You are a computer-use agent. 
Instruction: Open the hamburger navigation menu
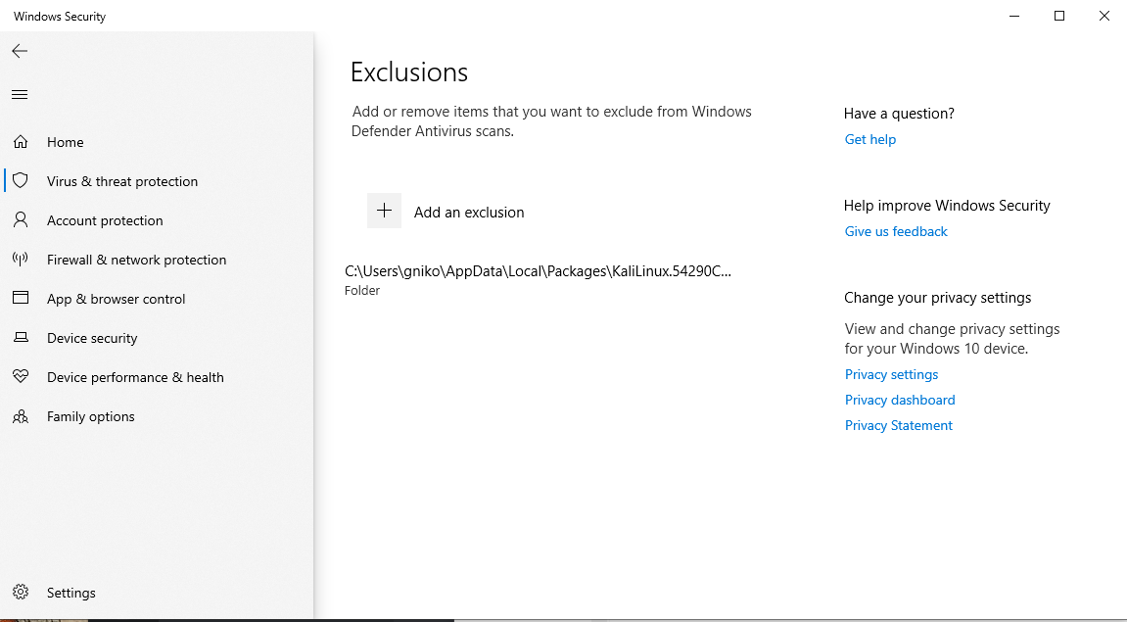tap(20, 94)
